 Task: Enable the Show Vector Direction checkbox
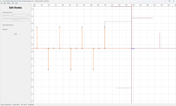tap(2, 25)
